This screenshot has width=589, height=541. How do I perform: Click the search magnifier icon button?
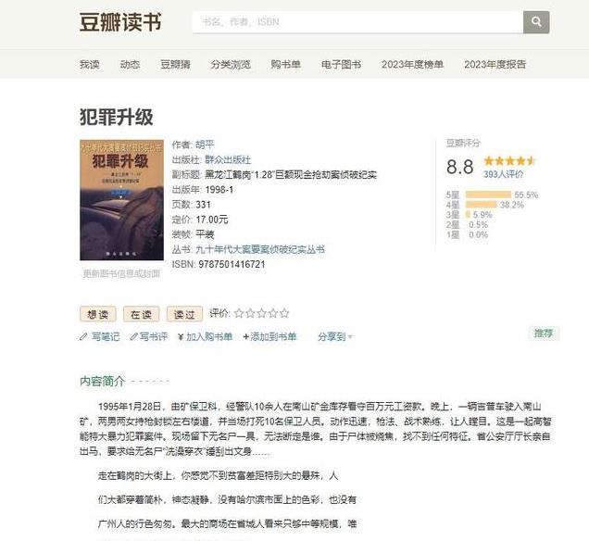[536, 22]
